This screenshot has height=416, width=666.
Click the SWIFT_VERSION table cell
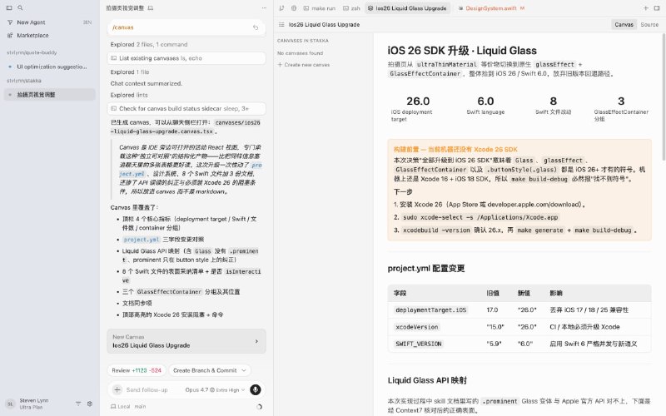pyautogui.click(x=419, y=344)
